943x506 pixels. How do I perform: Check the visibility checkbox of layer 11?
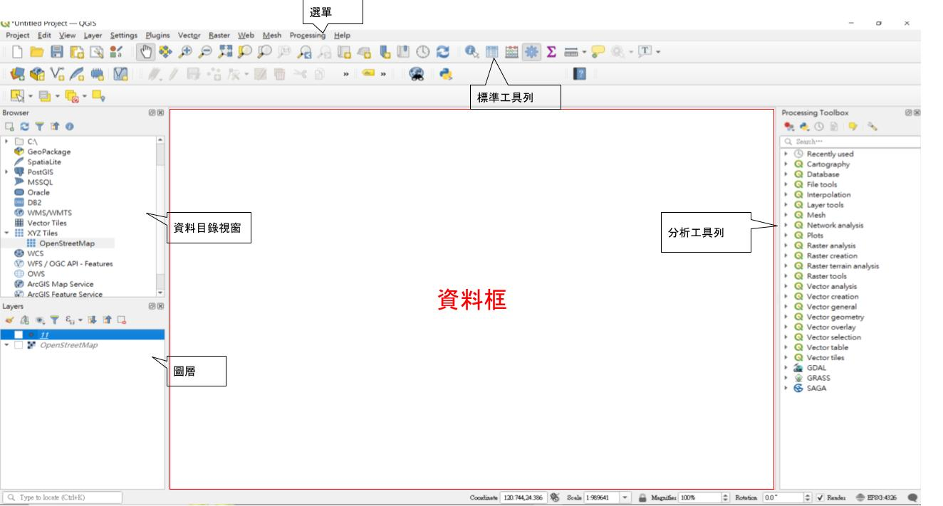[19, 333]
